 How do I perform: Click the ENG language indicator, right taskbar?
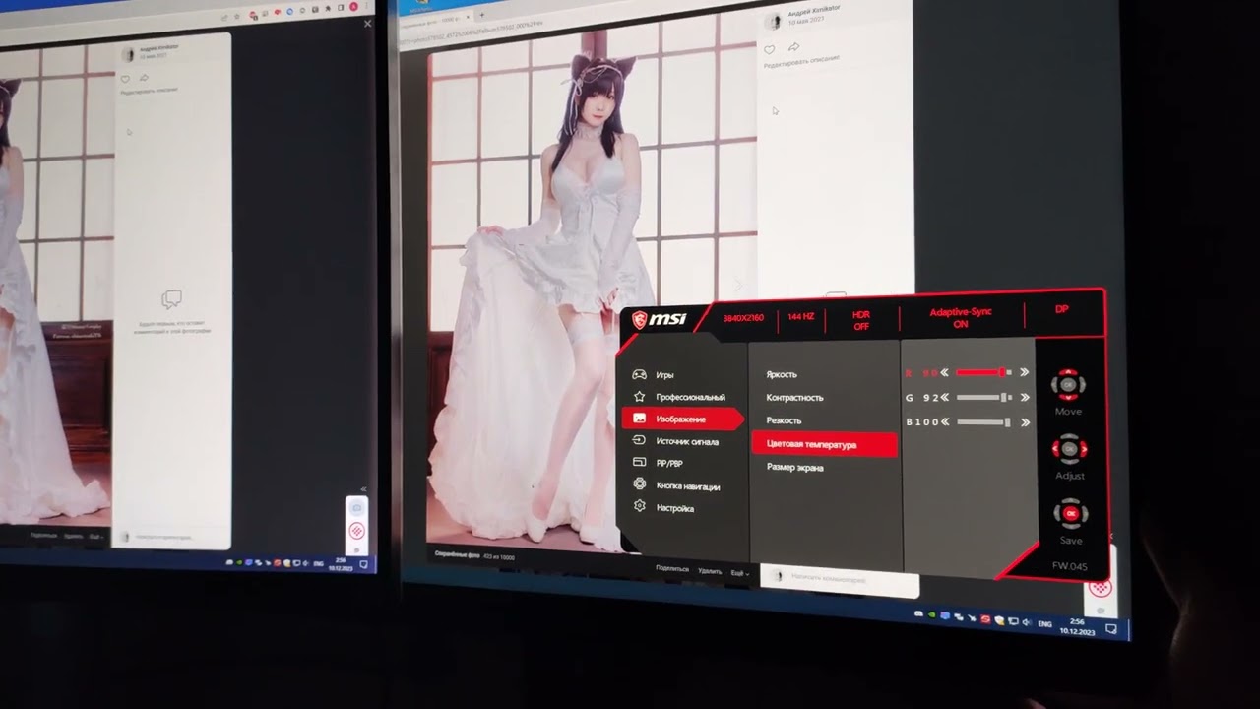click(1044, 624)
